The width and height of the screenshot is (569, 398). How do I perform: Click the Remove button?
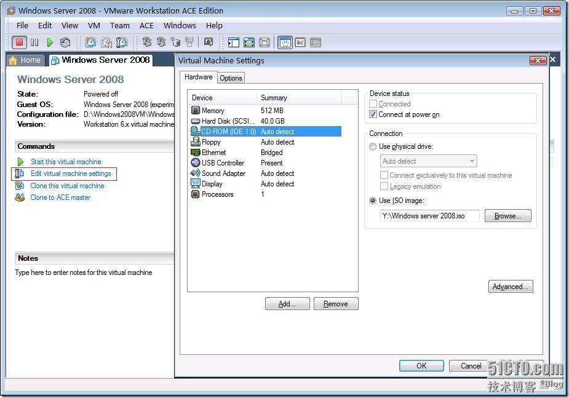(x=336, y=304)
